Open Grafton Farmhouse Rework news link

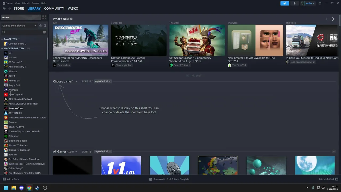point(129,59)
